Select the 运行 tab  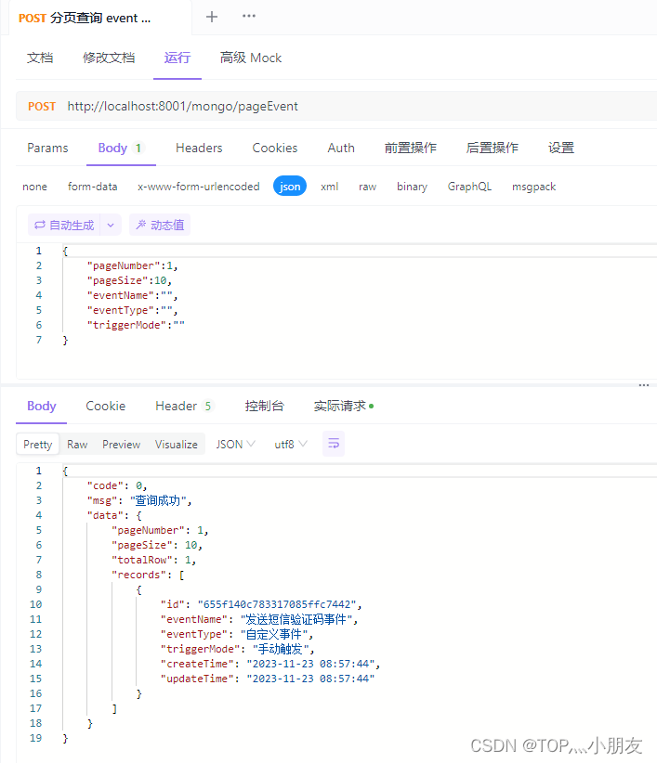(177, 58)
